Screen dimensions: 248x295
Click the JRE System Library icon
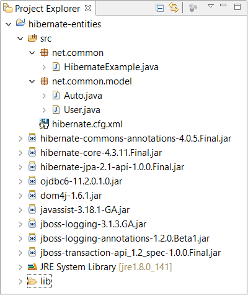(32, 266)
